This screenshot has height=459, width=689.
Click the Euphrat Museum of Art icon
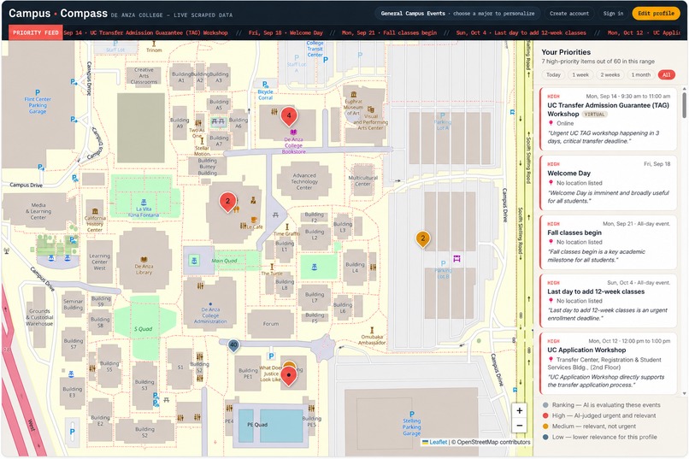tap(353, 94)
